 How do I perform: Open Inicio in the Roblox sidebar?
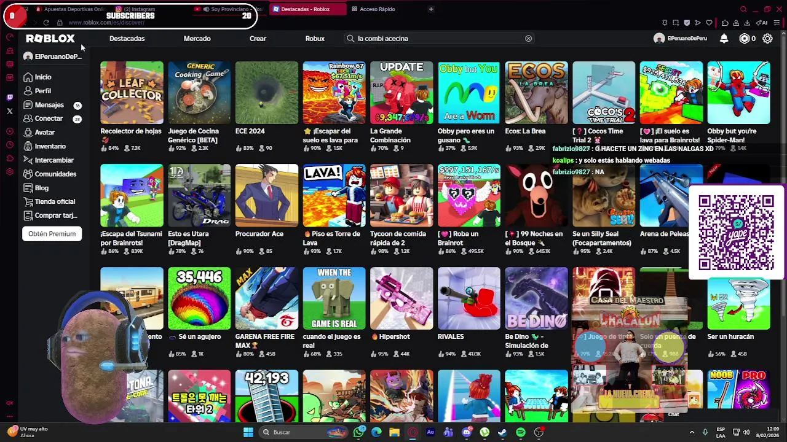[38, 77]
